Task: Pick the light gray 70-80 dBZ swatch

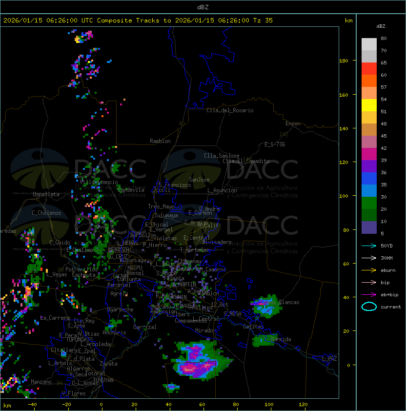Action: pyautogui.click(x=369, y=44)
